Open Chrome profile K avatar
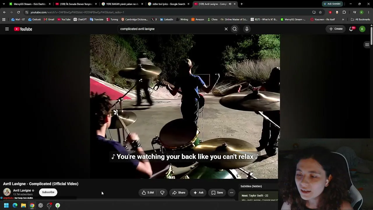 tap(362, 12)
